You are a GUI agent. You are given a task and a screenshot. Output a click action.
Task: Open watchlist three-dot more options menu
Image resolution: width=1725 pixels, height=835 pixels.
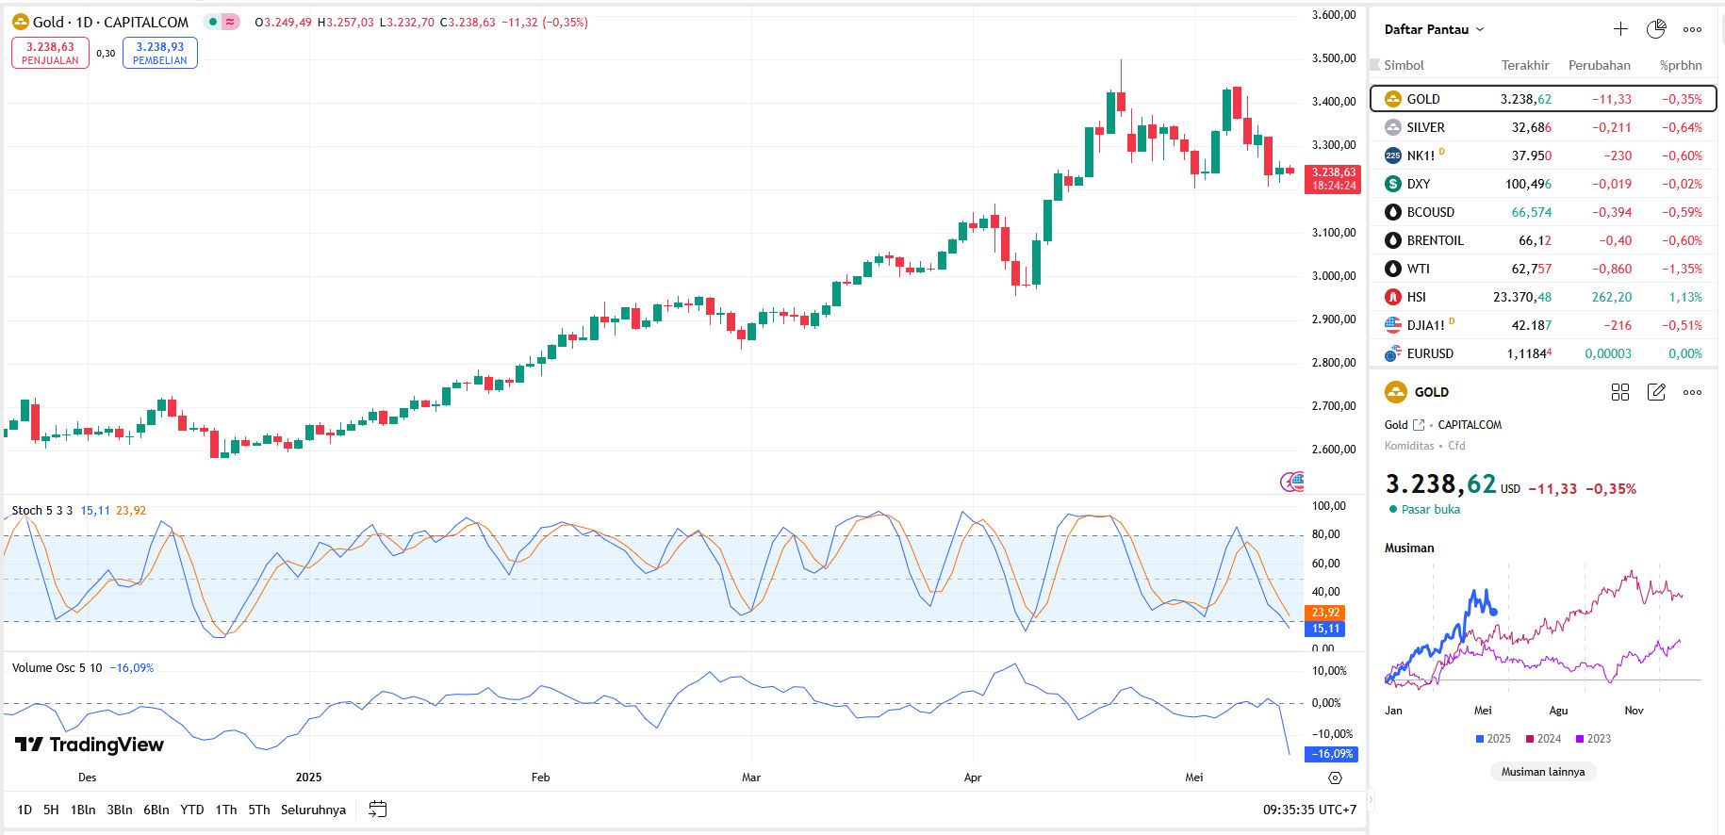tap(1693, 29)
